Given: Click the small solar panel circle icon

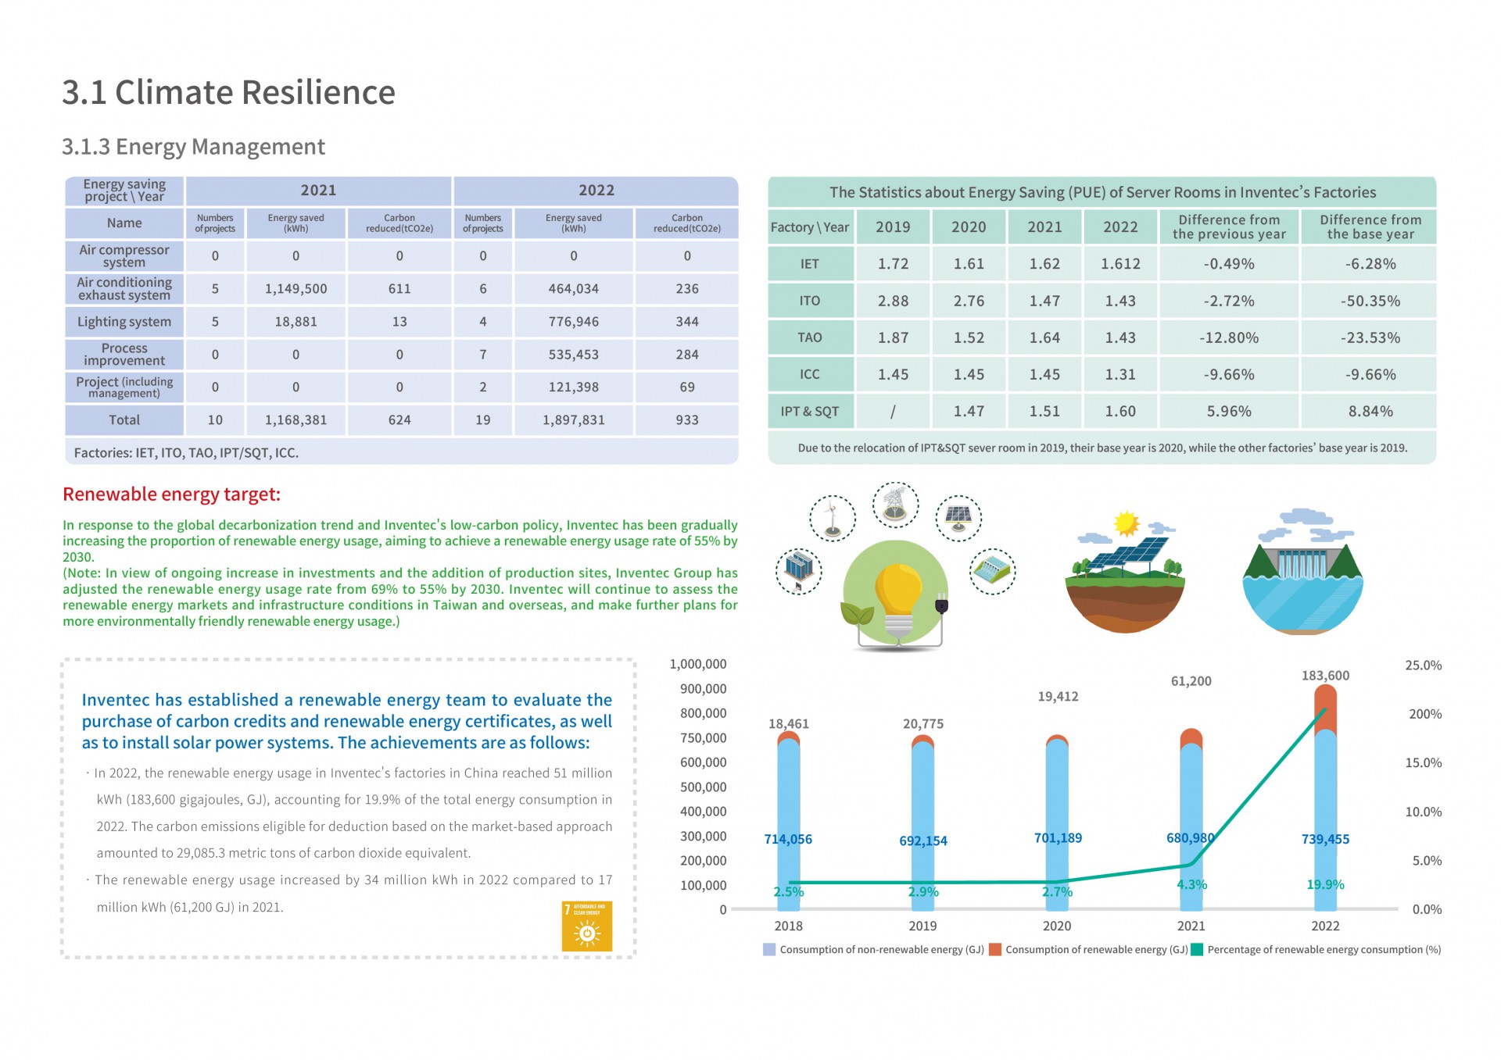Looking at the screenshot, I should click(958, 518).
